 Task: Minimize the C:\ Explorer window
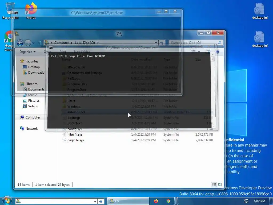pyautogui.click(x=201, y=33)
